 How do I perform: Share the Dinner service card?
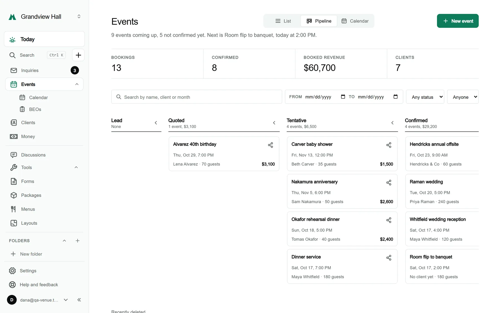(389, 258)
